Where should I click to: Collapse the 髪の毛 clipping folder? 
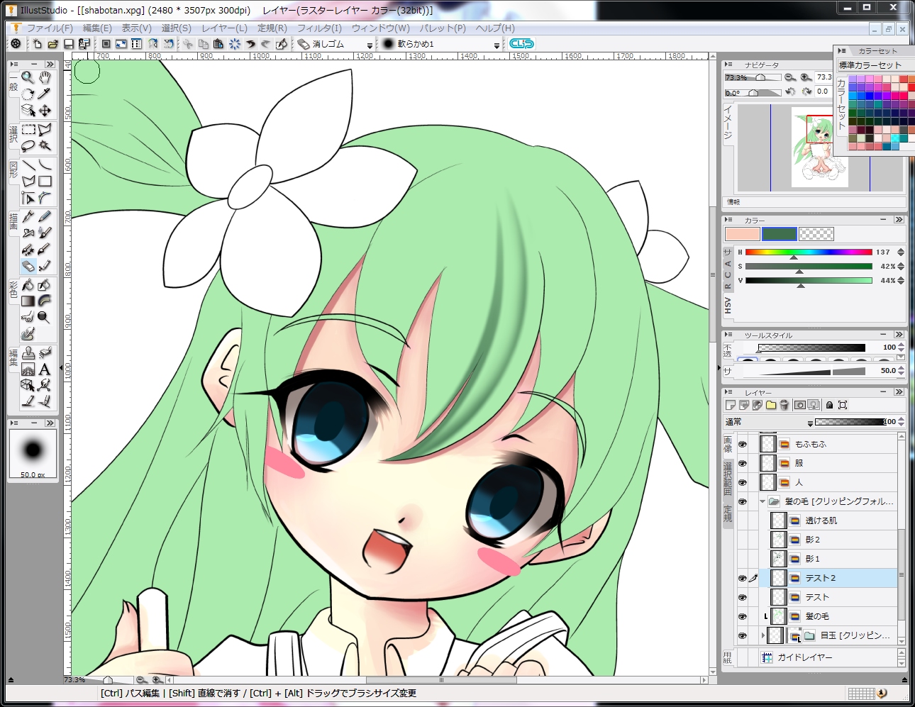(x=762, y=501)
